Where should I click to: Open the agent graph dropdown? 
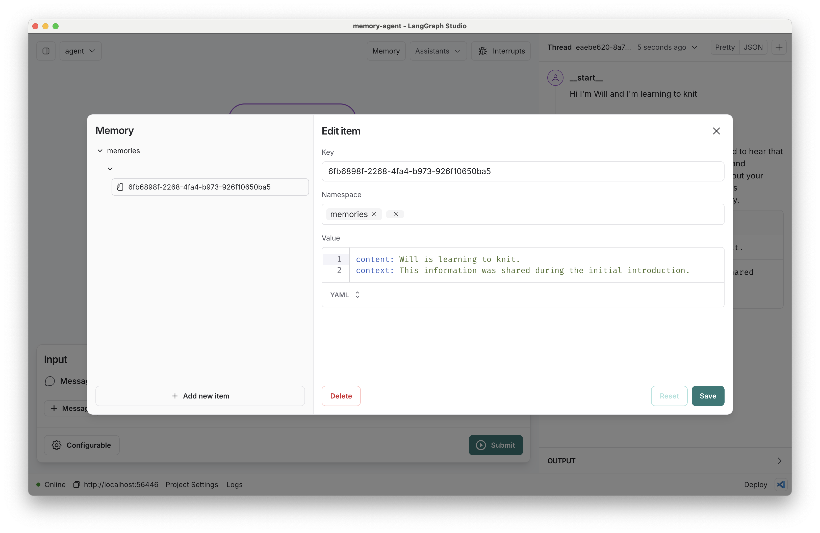80,51
